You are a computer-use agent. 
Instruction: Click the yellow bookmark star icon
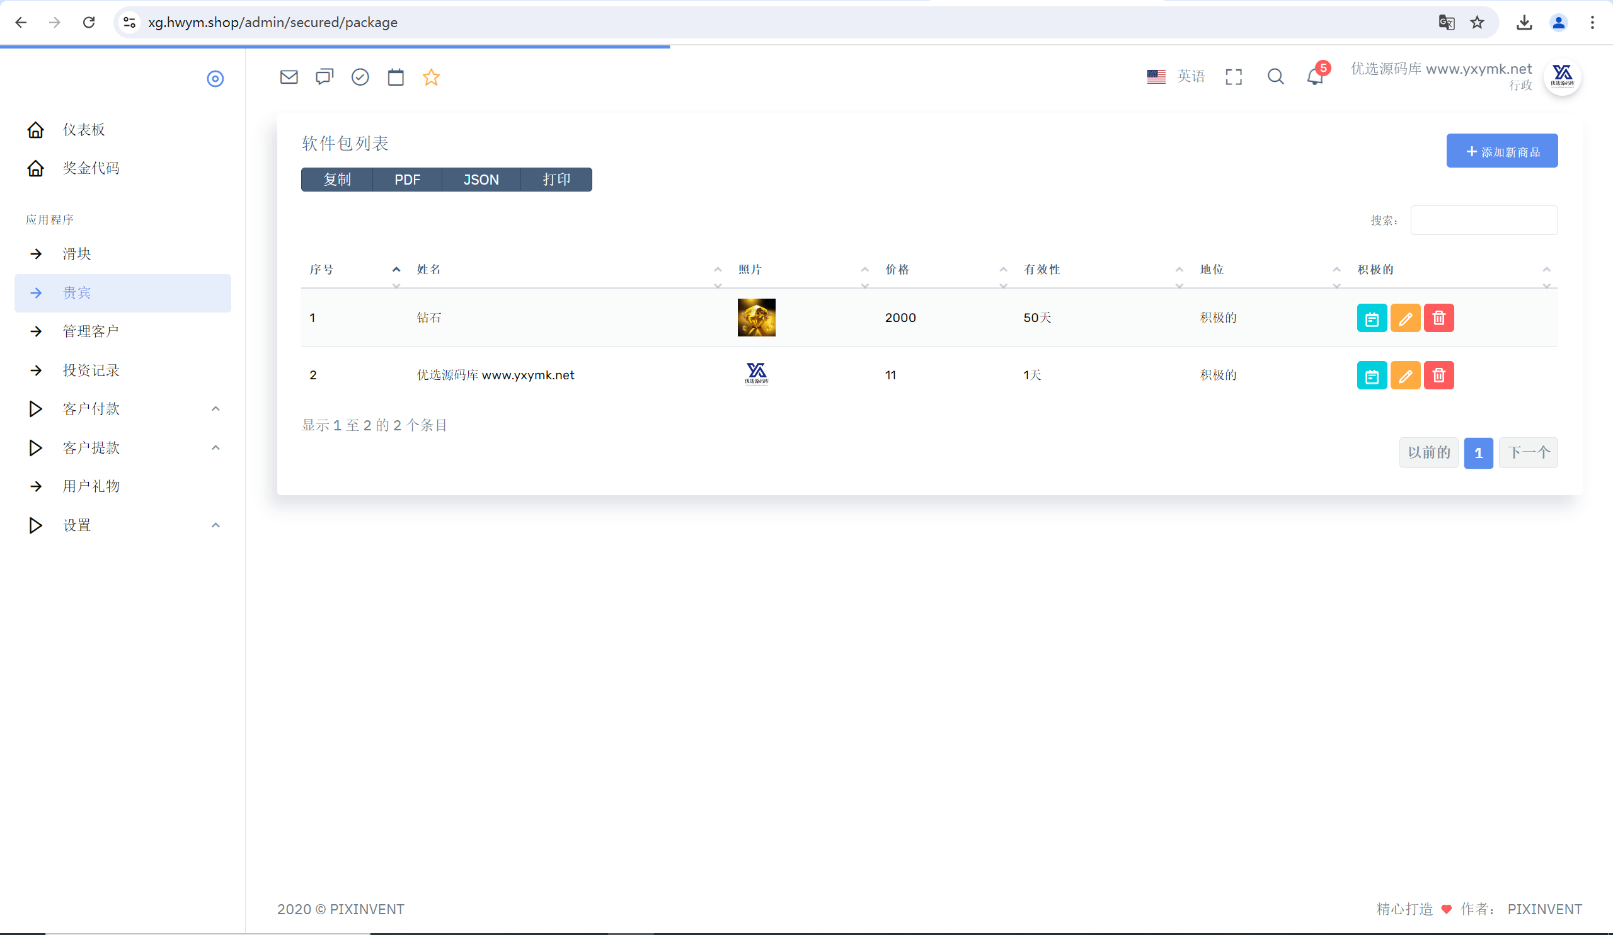pos(432,77)
